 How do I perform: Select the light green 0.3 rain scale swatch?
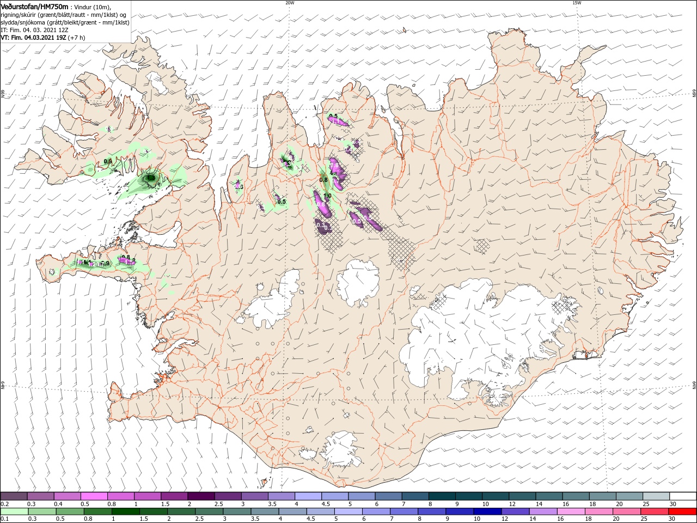coord(42,512)
